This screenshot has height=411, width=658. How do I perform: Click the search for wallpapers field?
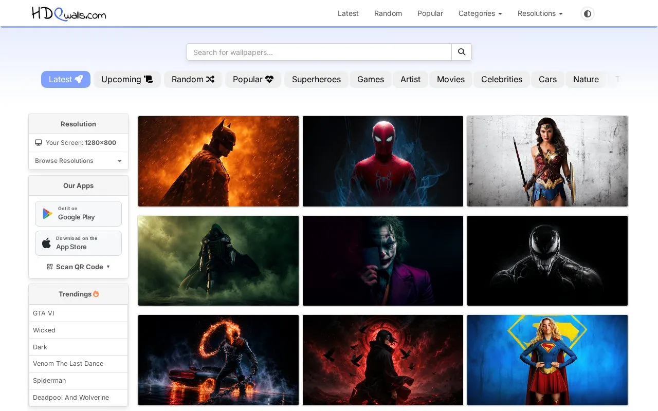319,52
